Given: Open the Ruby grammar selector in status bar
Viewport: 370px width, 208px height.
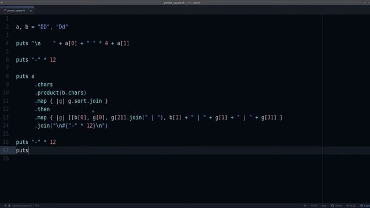Looking at the screenshot, I should point(324,206).
